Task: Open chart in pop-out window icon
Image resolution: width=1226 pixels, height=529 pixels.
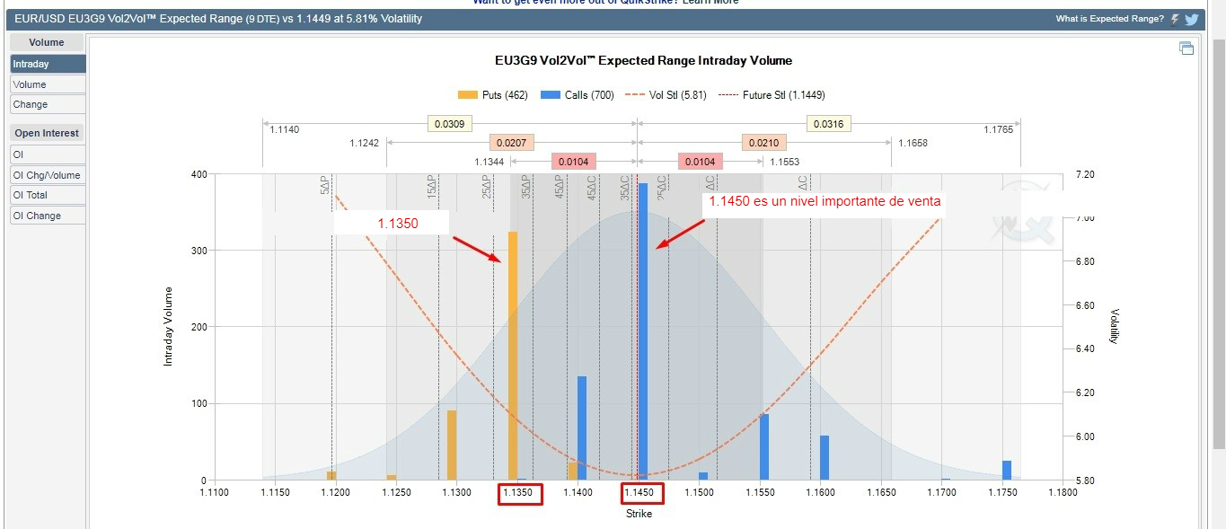Action: [1186, 48]
